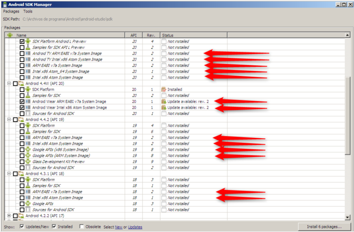354x232 pixels.
Task: Click update-available icon for Android Wear ARM image
Action: (x=164, y=101)
